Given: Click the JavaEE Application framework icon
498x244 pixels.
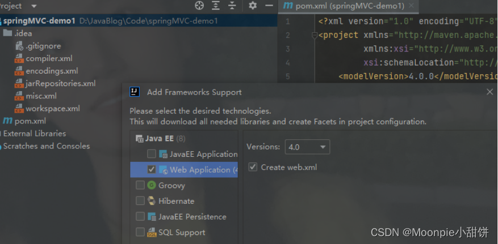Looking at the screenshot, I should (163, 155).
